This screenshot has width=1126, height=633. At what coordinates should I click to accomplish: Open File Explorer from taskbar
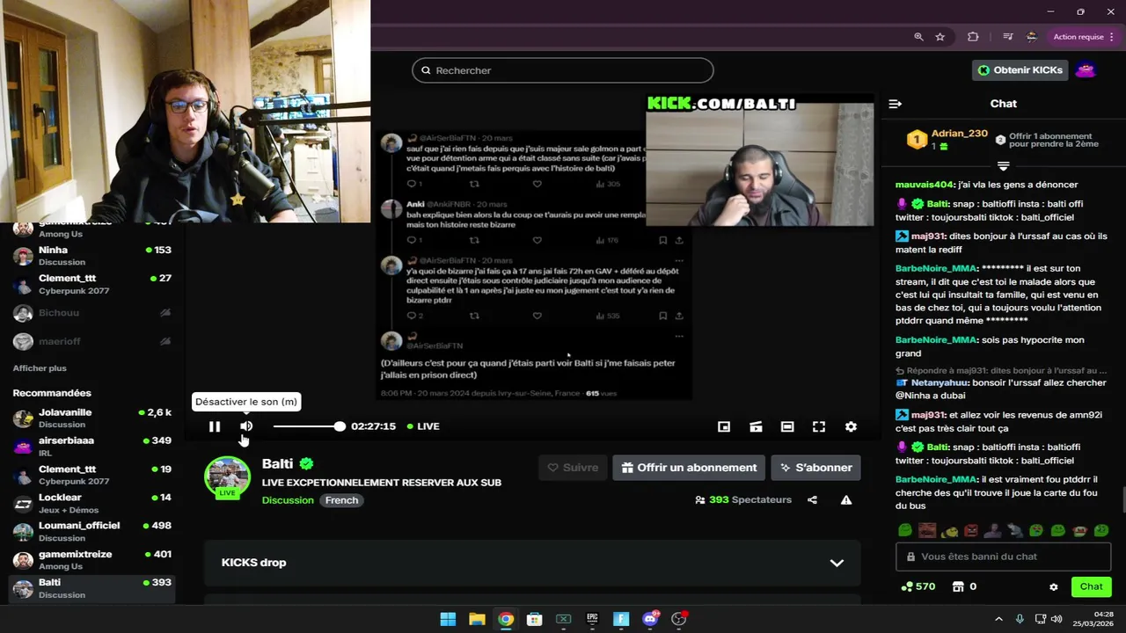477,619
